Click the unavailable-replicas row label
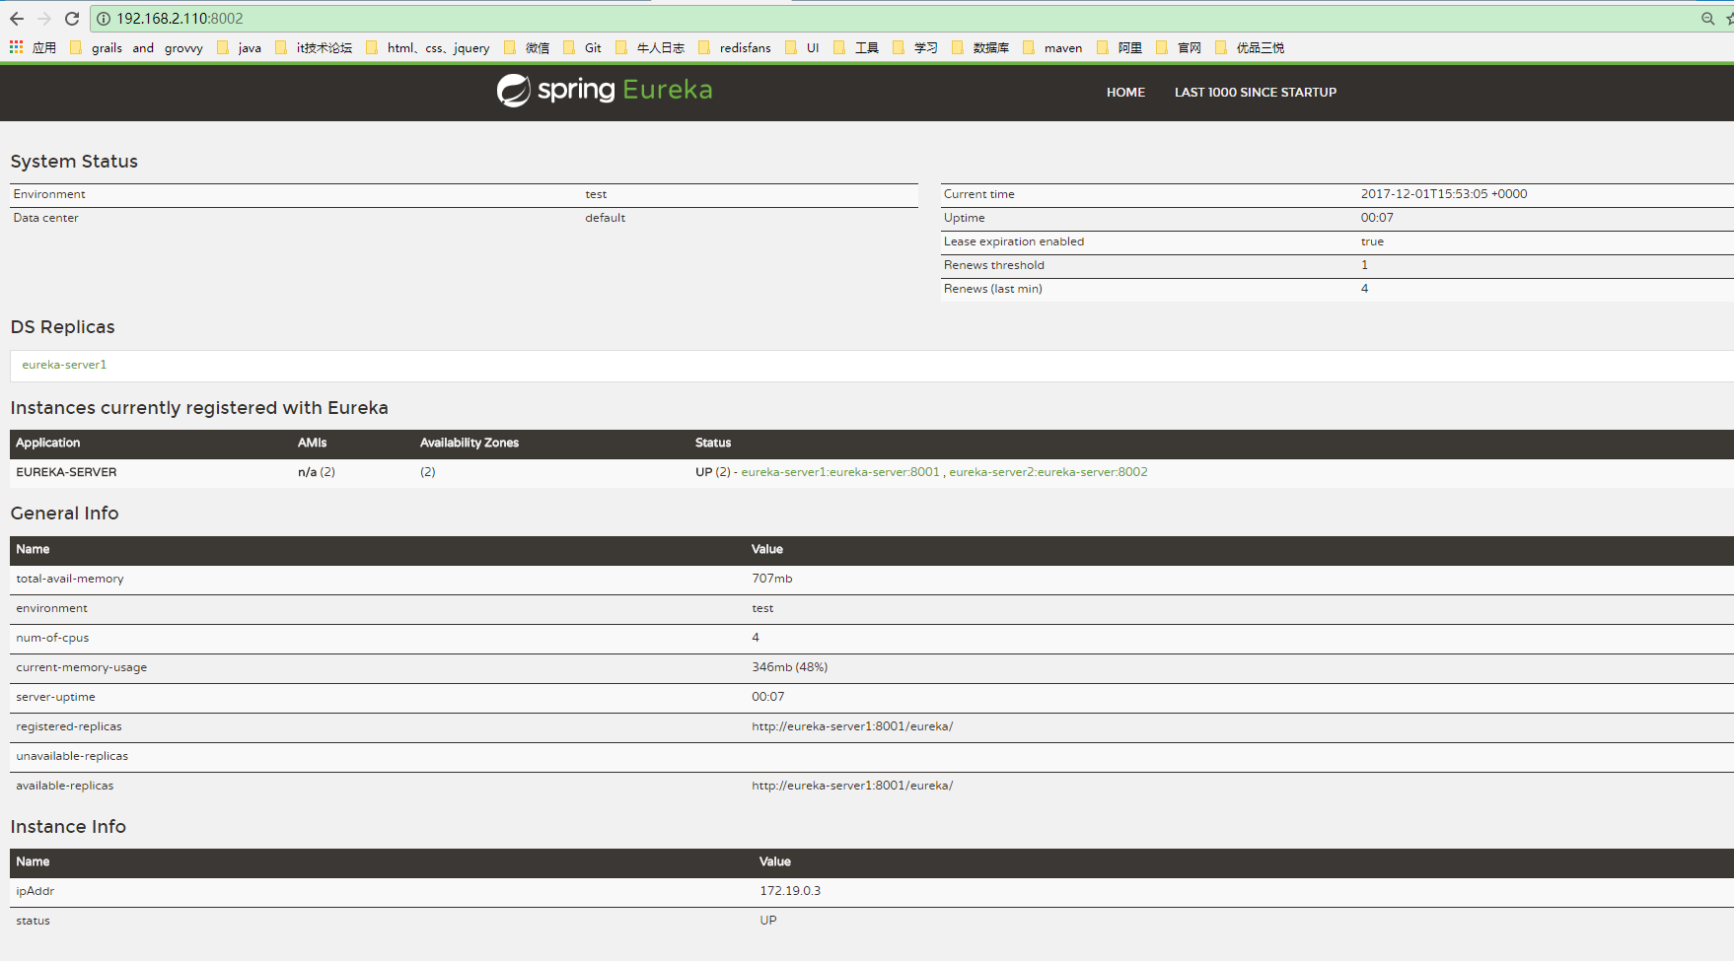1734x961 pixels. pyautogui.click(x=72, y=756)
